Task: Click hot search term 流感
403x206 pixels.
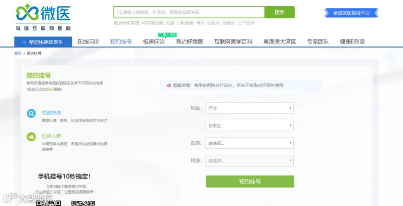Action: coord(170,23)
